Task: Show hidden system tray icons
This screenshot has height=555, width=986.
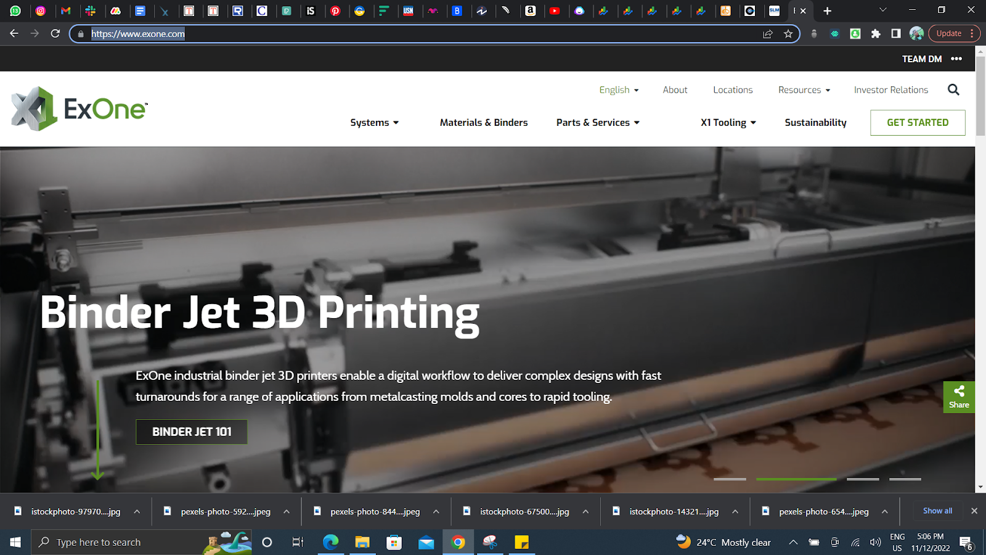Action: click(793, 542)
